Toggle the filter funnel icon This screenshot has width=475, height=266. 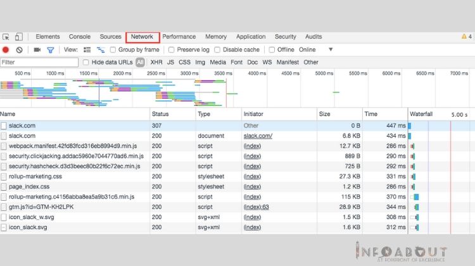click(x=51, y=50)
